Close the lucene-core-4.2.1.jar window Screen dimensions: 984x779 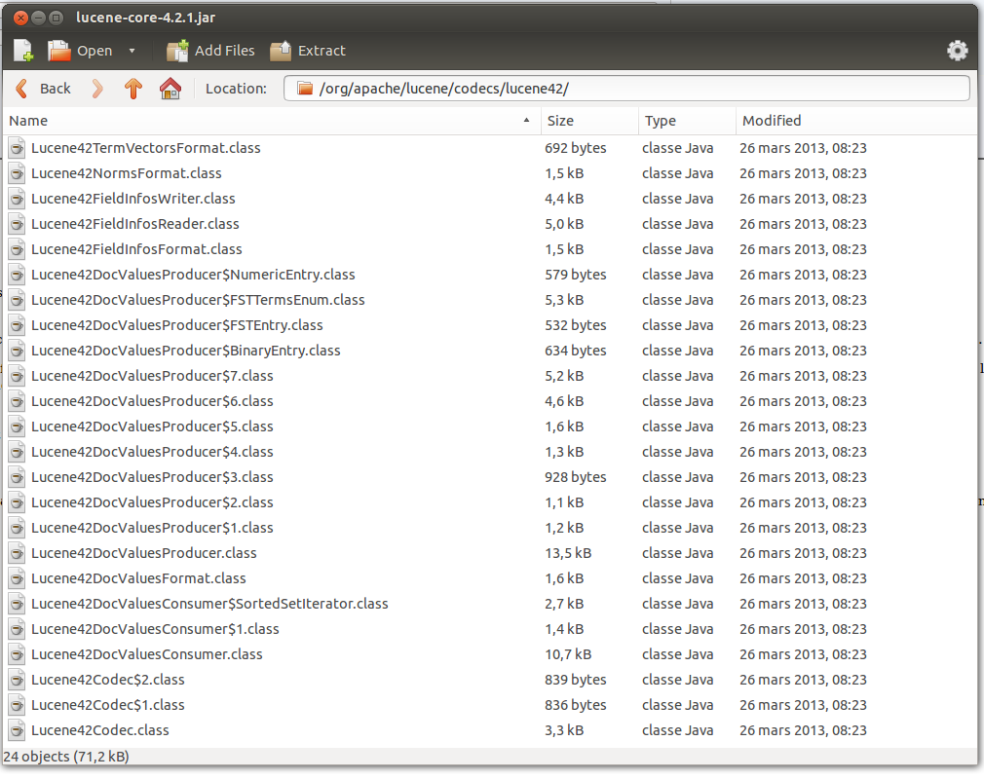click(20, 18)
